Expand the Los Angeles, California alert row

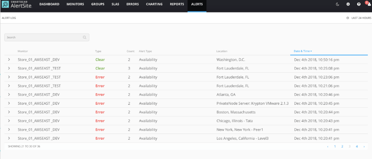point(9,138)
